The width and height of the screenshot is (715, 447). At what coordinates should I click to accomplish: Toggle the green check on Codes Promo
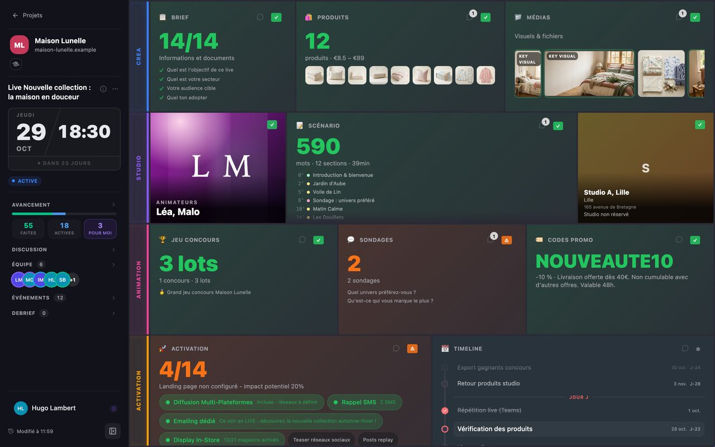[695, 240]
